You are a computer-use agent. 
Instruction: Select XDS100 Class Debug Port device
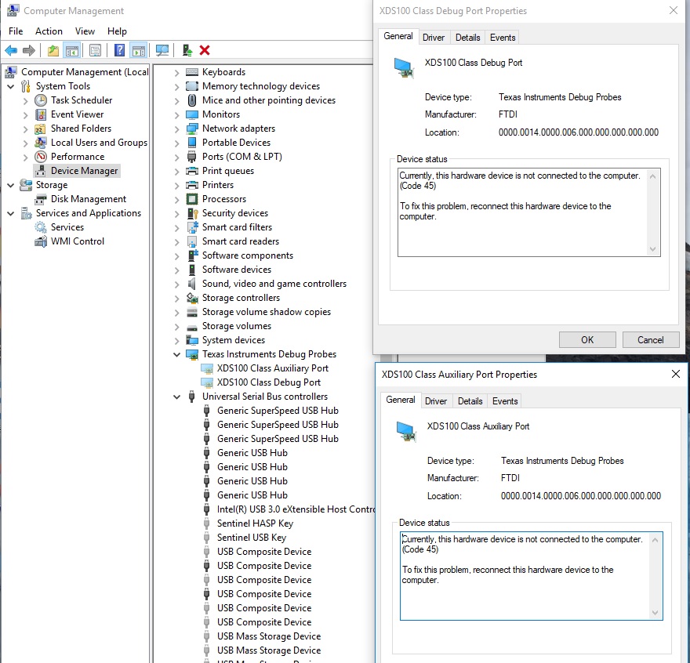click(x=268, y=382)
